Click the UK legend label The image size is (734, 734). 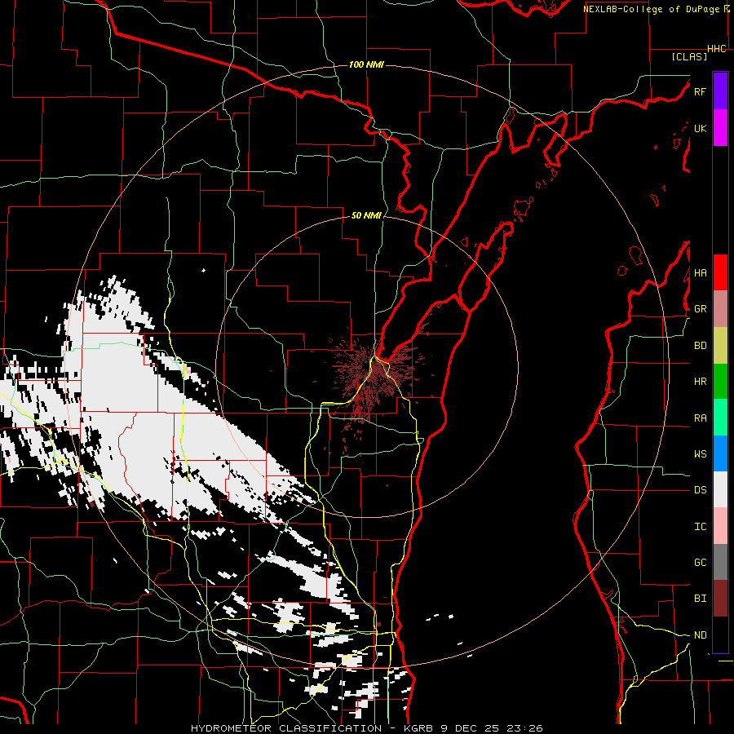pyautogui.click(x=701, y=128)
